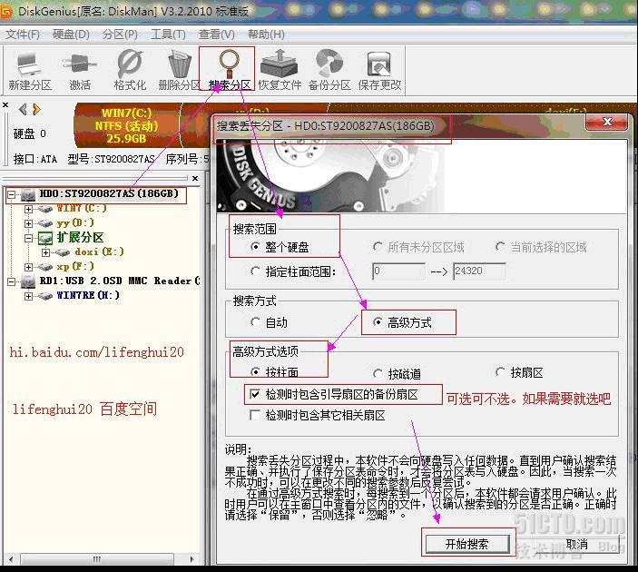
Task: Click the tree scrollbar left arrow
Action: (x=11, y=559)
